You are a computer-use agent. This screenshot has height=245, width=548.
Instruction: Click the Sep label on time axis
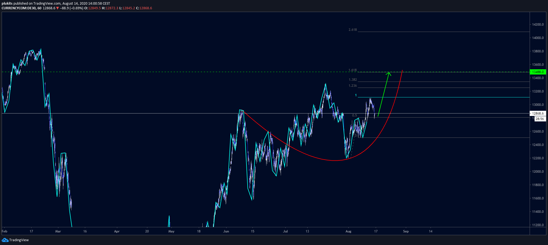point(406,231)
